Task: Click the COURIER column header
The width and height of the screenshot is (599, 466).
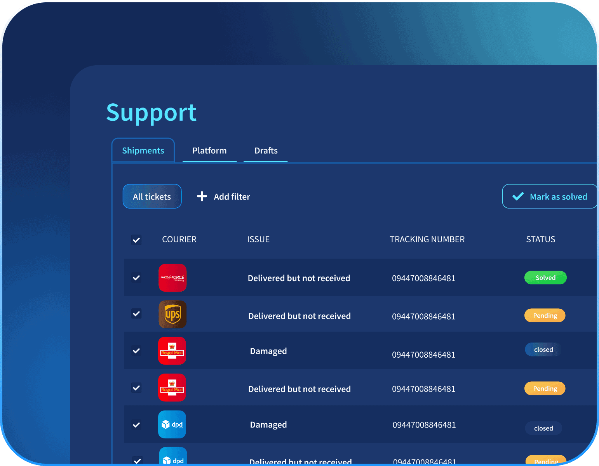Action: pos(179,239)
